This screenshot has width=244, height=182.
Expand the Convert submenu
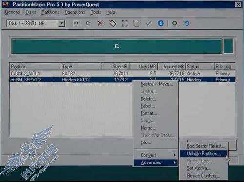point(156,155)
